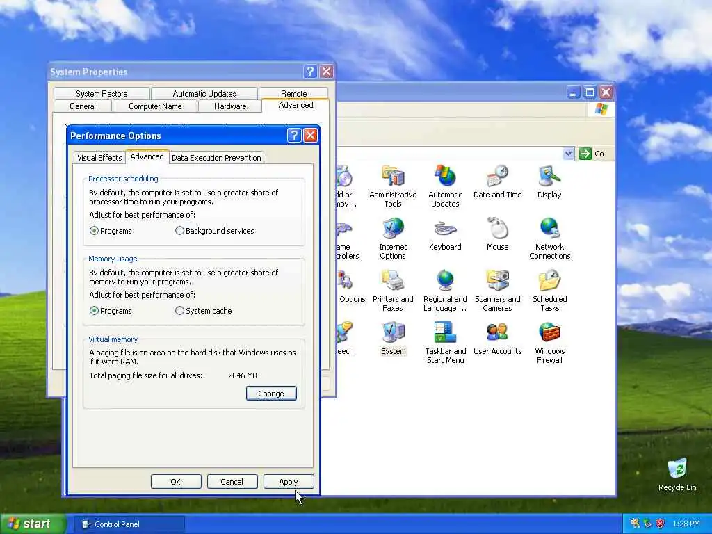
Task: Click the Recycle Bin desktop icon
Action: (x=677, y=475)
